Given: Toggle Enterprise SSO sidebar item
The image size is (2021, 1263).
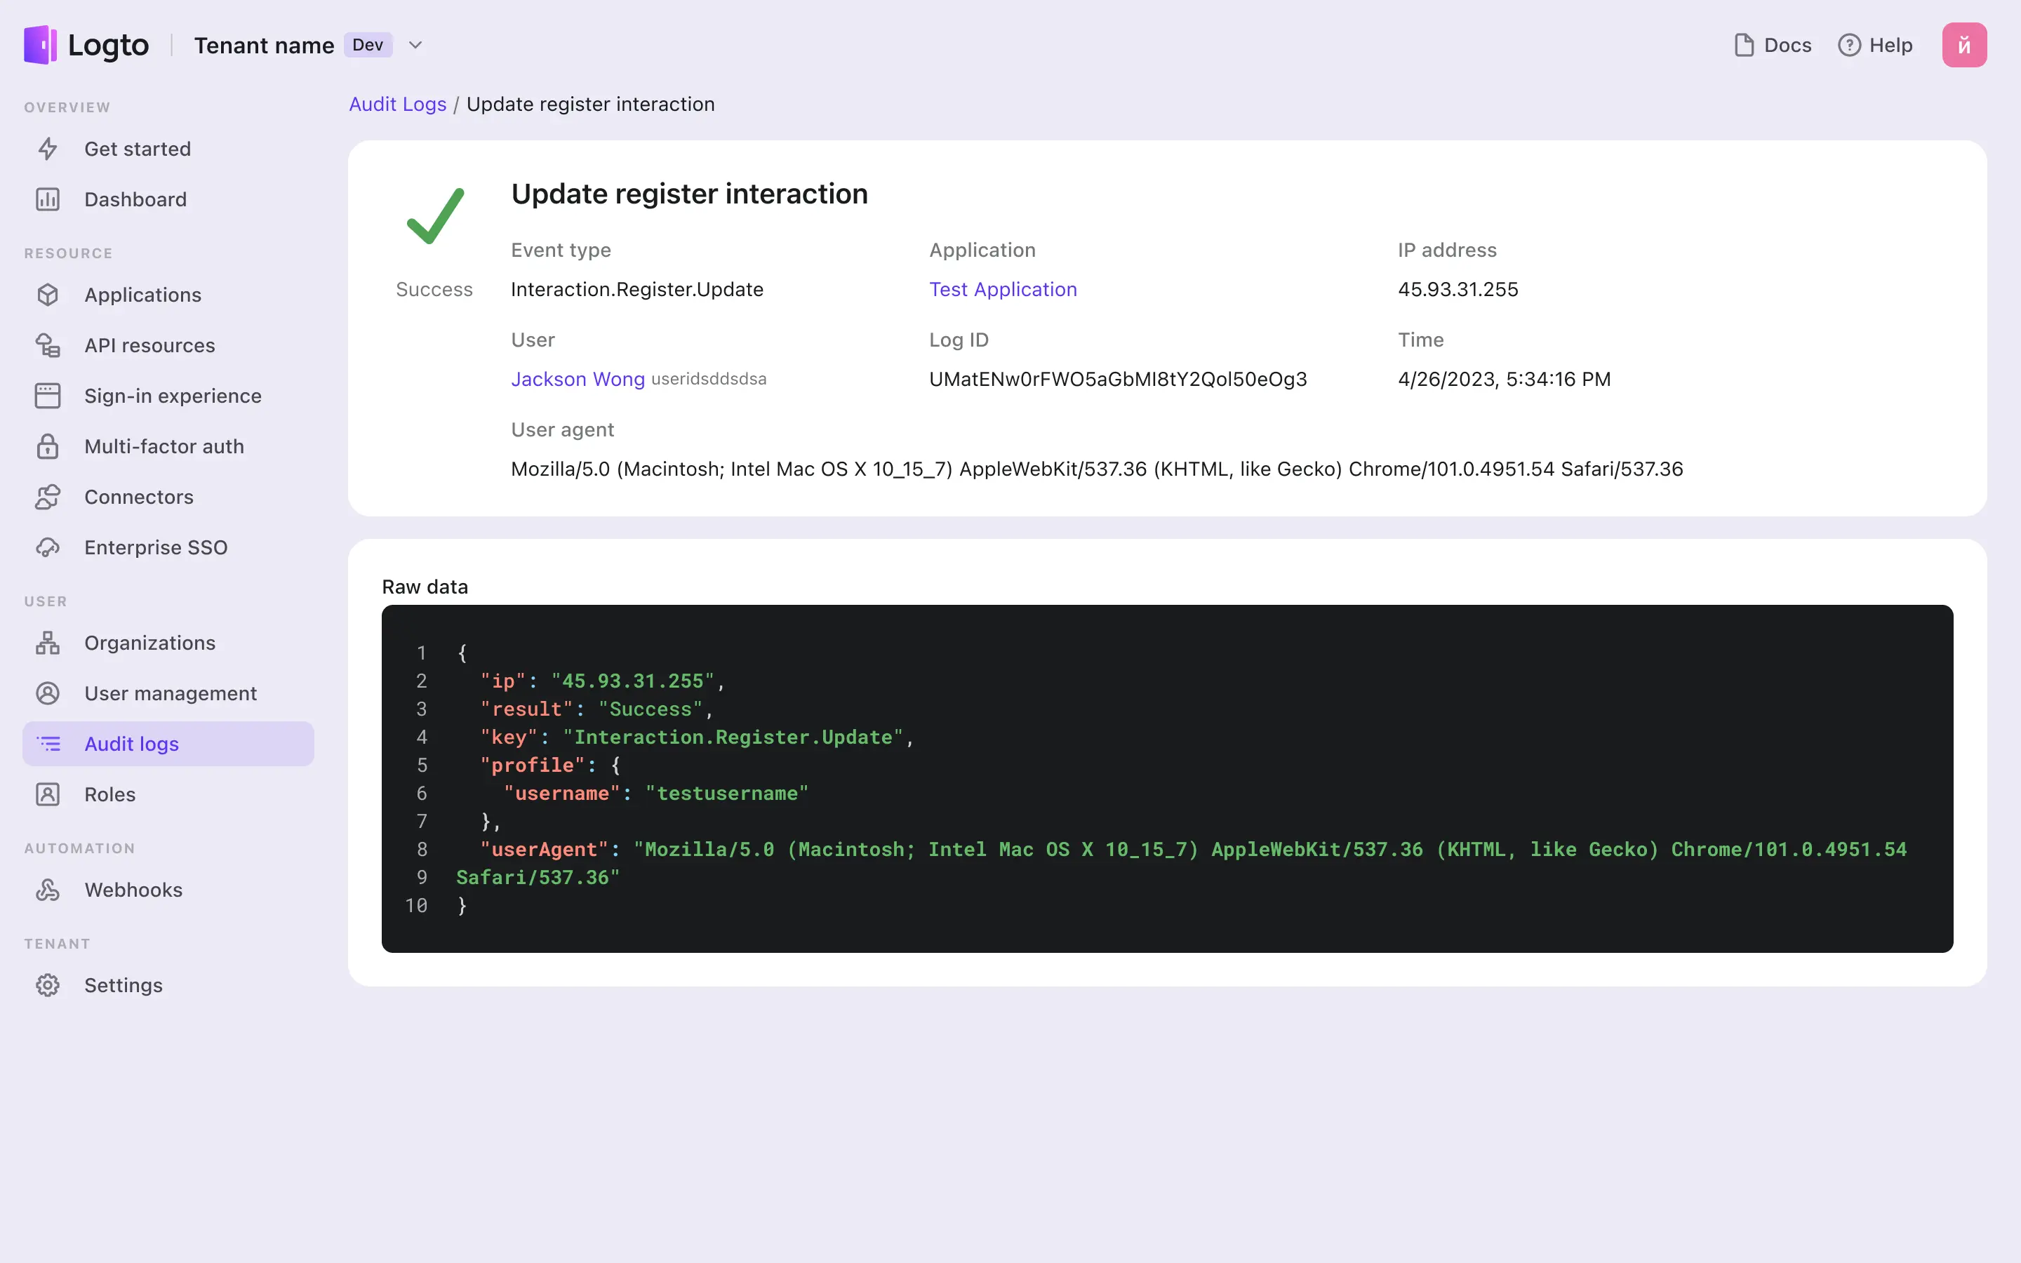Looking at the screenshot, I should click(156, 547).
